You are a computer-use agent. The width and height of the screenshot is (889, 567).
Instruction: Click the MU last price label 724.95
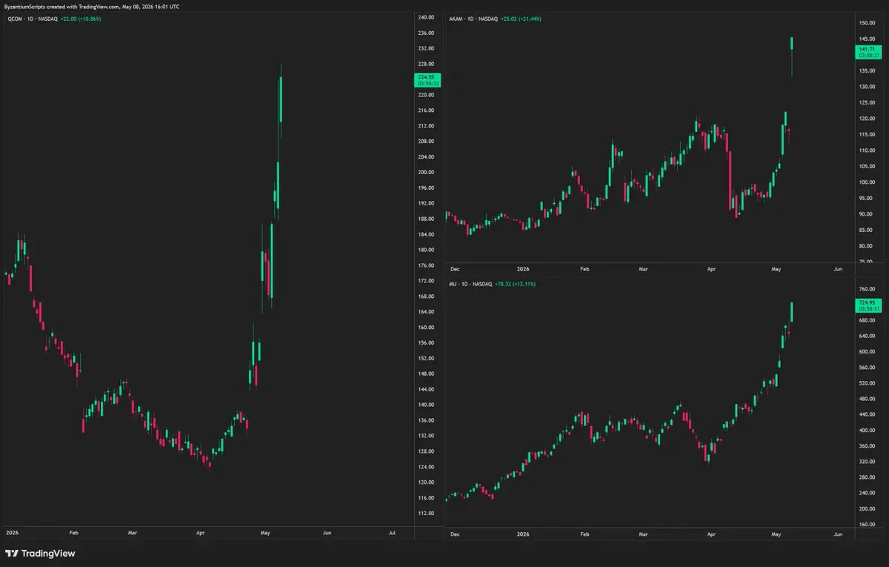point(868,305)
